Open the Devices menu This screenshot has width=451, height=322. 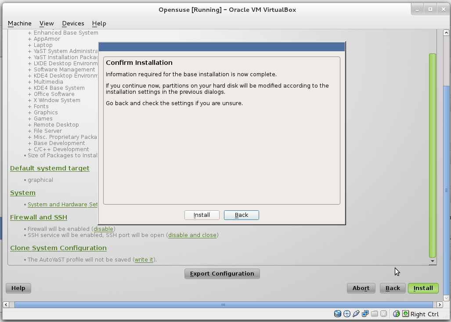coord(73,23)
